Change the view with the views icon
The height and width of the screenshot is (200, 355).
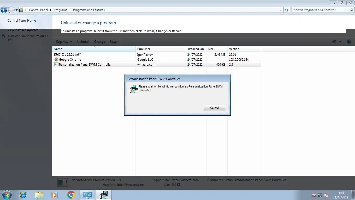[334, 42]
